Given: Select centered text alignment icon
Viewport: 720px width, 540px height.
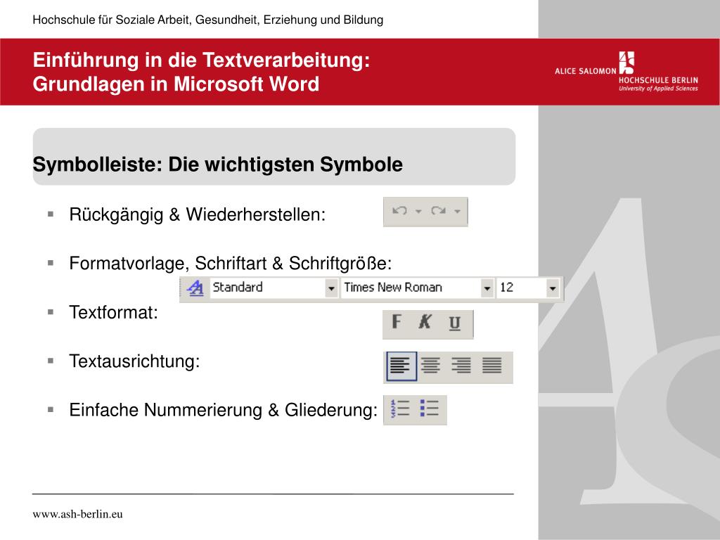Looking at the screenshot, I should pos(430,366).
